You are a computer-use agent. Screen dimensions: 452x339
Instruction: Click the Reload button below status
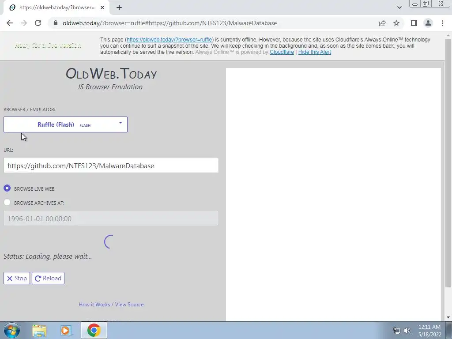point(48,278)
